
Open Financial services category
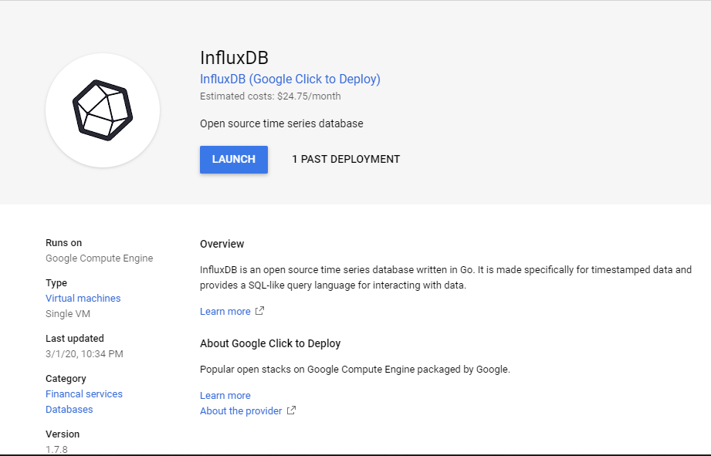(x=84, y=394)
